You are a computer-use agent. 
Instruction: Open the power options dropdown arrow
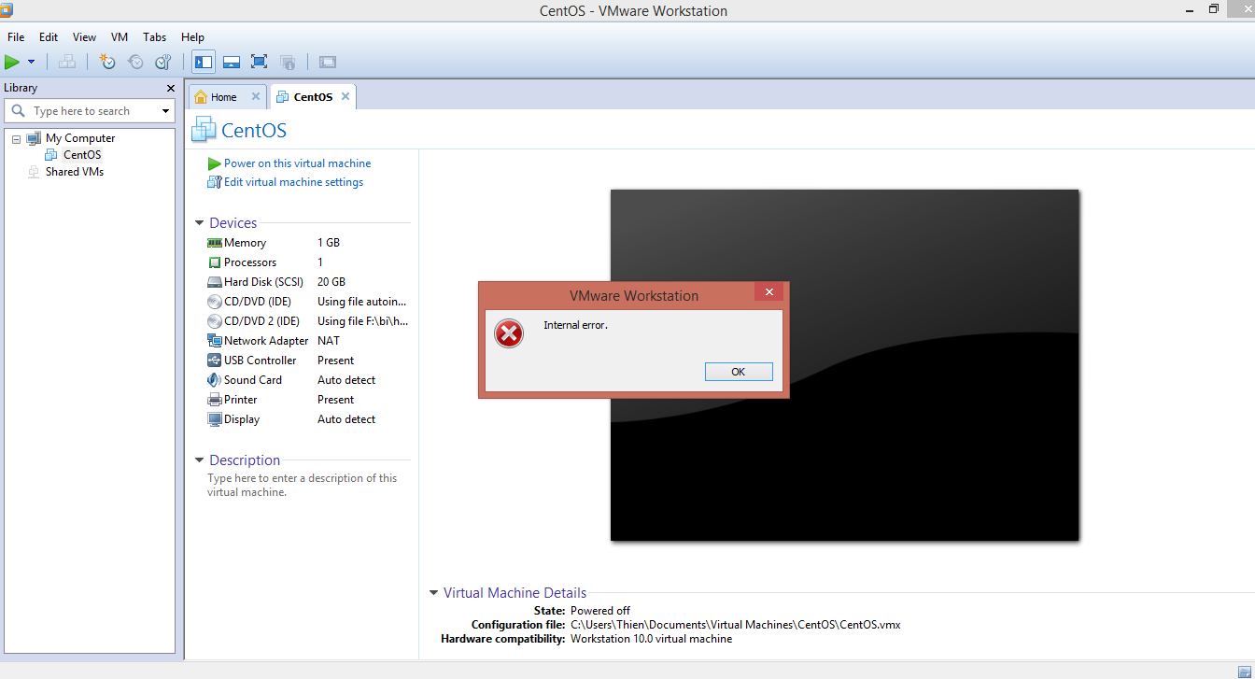coord(31,63)
